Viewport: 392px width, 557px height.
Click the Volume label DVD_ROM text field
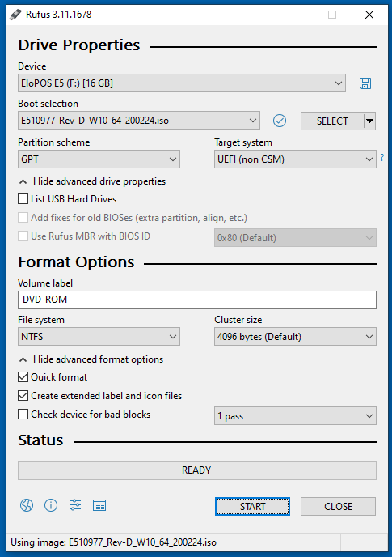[x=197, y=300]
